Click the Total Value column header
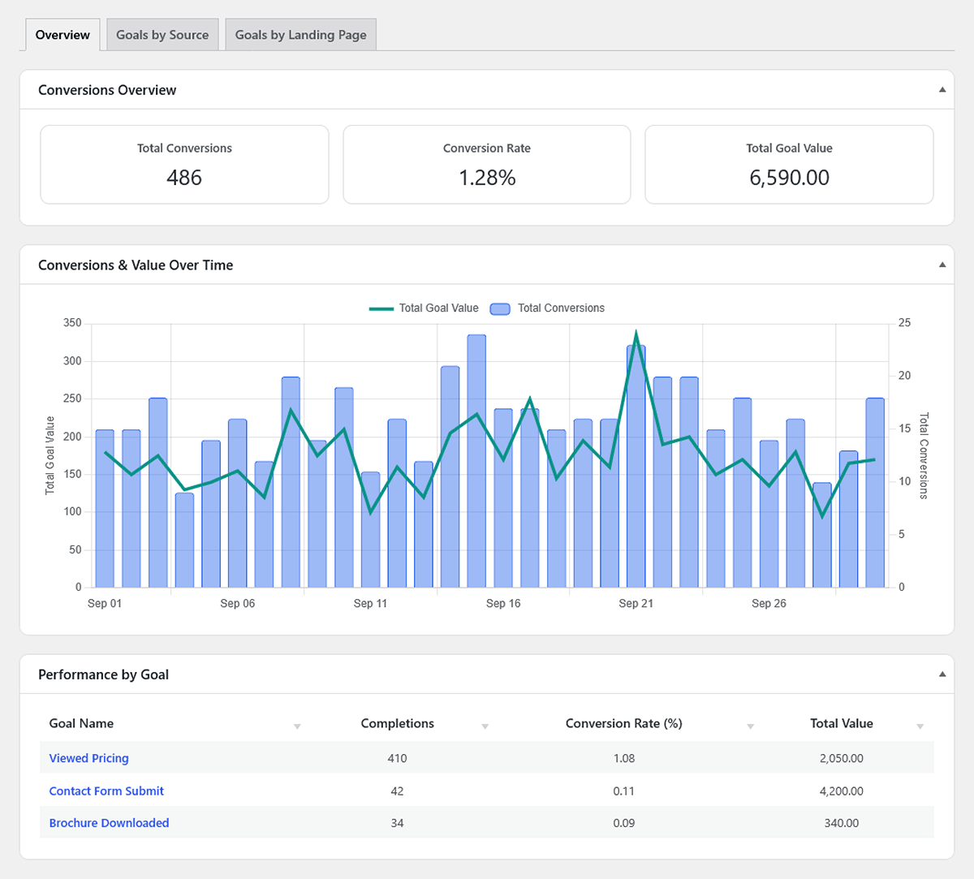The width and height of the screenshot is (974, 879). click(842, 723)
